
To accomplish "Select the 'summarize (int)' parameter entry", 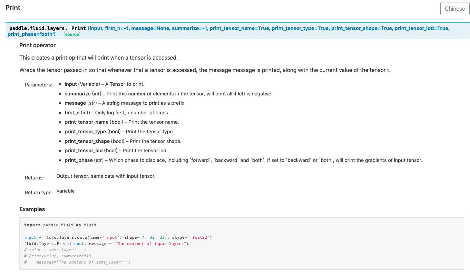I will click(168, 94).
